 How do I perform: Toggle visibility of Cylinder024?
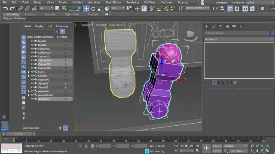click(32, 60)
